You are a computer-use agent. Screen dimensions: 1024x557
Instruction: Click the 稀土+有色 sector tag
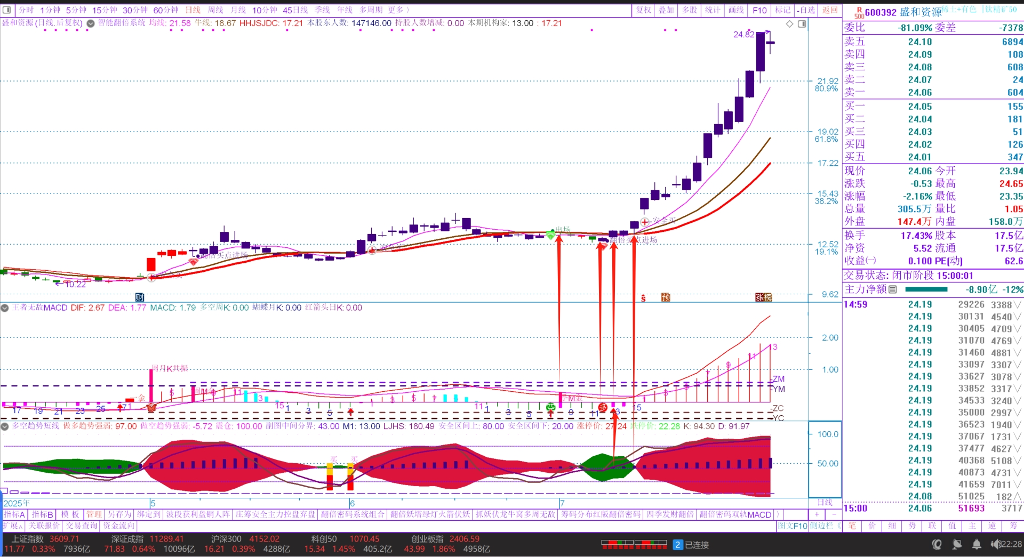coord(959,9)
